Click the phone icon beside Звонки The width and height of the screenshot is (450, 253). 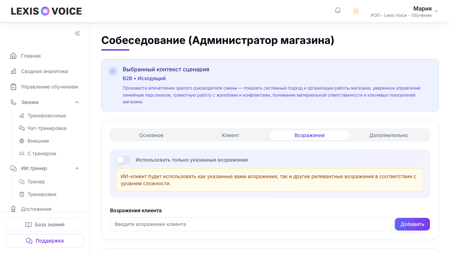13,102
